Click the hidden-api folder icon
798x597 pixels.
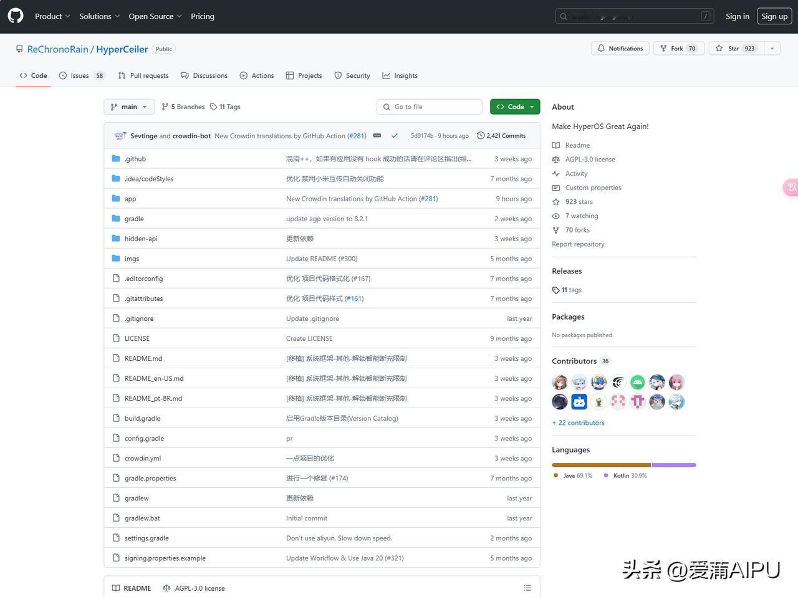coord(116,238)
